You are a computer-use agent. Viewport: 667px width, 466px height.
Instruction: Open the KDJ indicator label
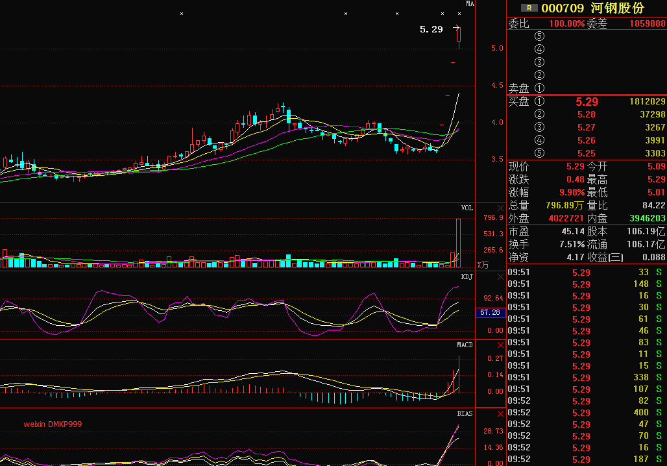[x=467, y=276]
